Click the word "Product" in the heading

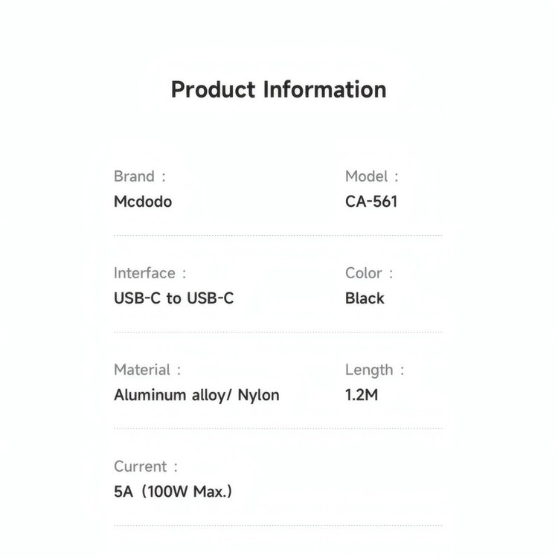214,89
